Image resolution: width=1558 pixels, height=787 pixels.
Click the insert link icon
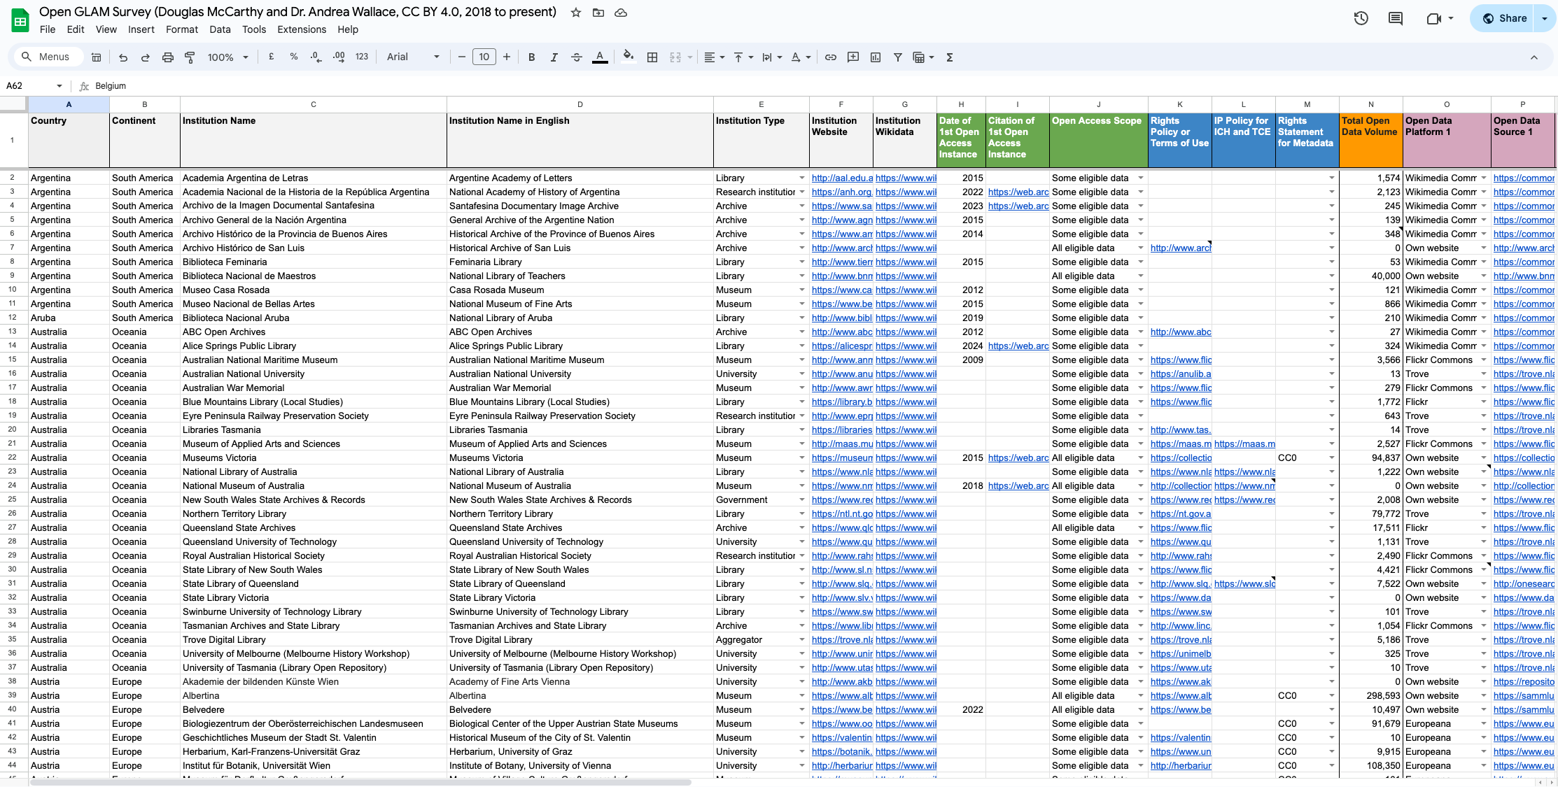pyautogui.click(x=831, y=57)
